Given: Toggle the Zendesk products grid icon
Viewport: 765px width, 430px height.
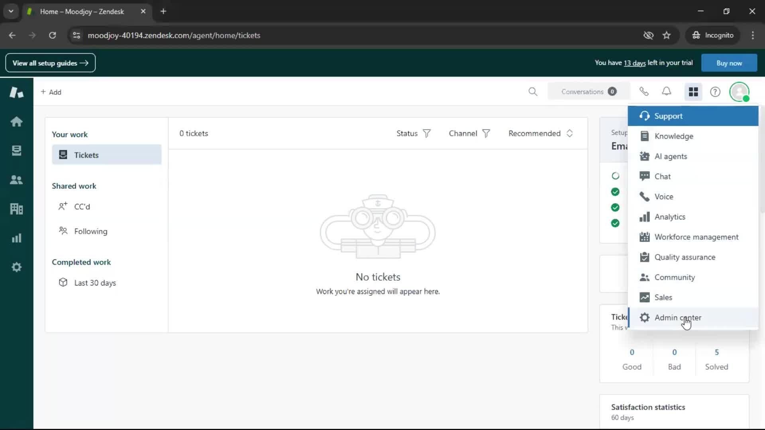Looking at the screenshot, I should pos(693,92).
